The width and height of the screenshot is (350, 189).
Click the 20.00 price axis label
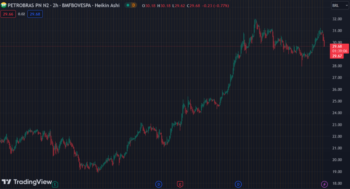coord(337,160)
